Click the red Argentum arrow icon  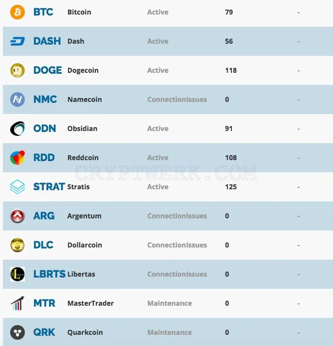pyautogui.click(x=18, y=216)
